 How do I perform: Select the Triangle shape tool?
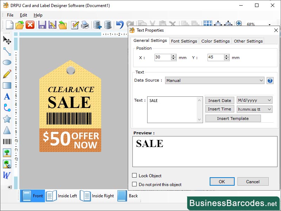point(7,130)
